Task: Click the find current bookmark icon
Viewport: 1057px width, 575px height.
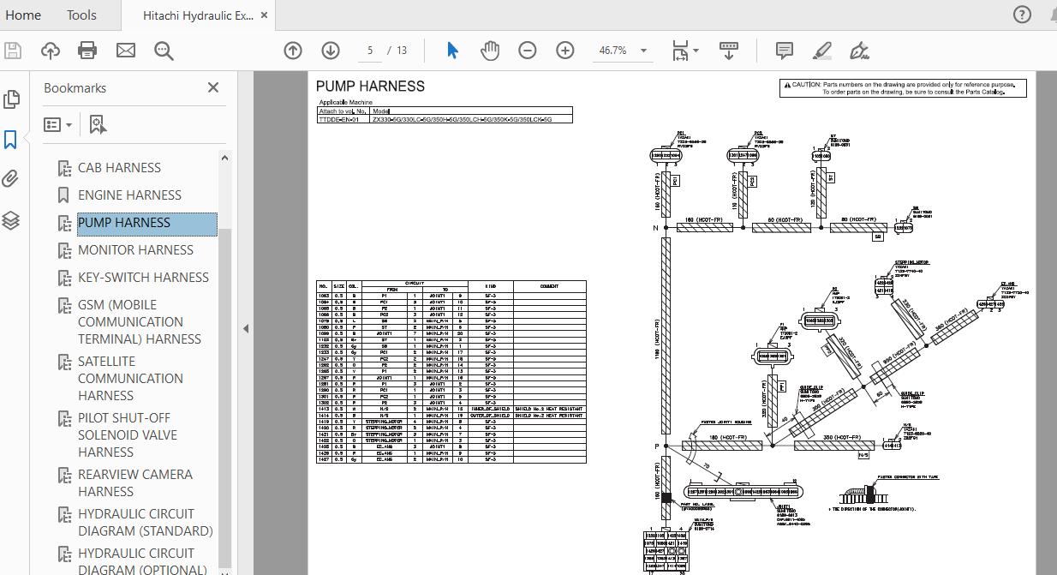Action: (98, 125)
